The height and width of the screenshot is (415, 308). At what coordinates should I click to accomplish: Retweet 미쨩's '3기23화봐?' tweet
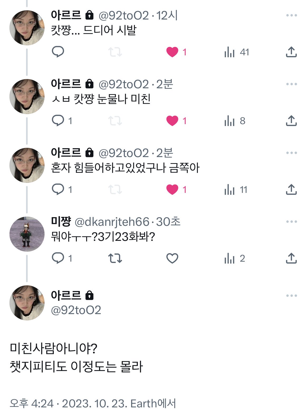[115, 258]
